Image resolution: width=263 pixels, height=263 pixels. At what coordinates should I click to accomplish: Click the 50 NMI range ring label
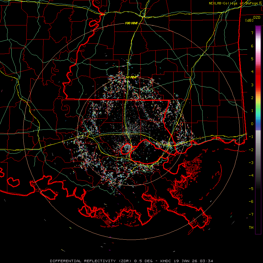click(131, 77)
